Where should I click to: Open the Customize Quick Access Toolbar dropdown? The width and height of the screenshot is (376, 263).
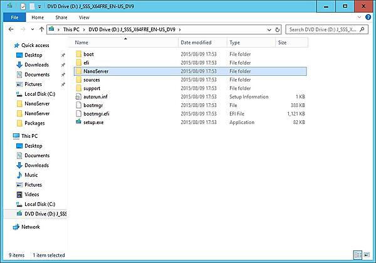(x=39, y=7)
